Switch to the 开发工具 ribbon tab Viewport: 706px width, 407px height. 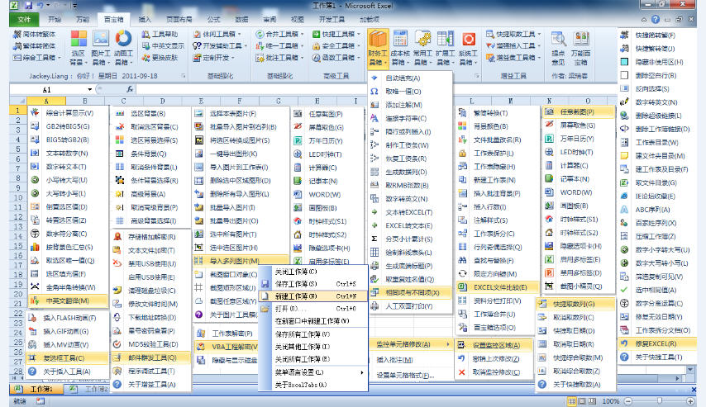(332, 19)
